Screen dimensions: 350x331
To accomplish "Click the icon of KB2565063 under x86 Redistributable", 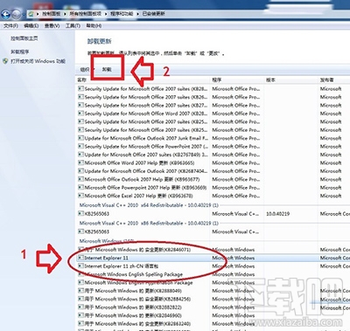I will [80, 231].
